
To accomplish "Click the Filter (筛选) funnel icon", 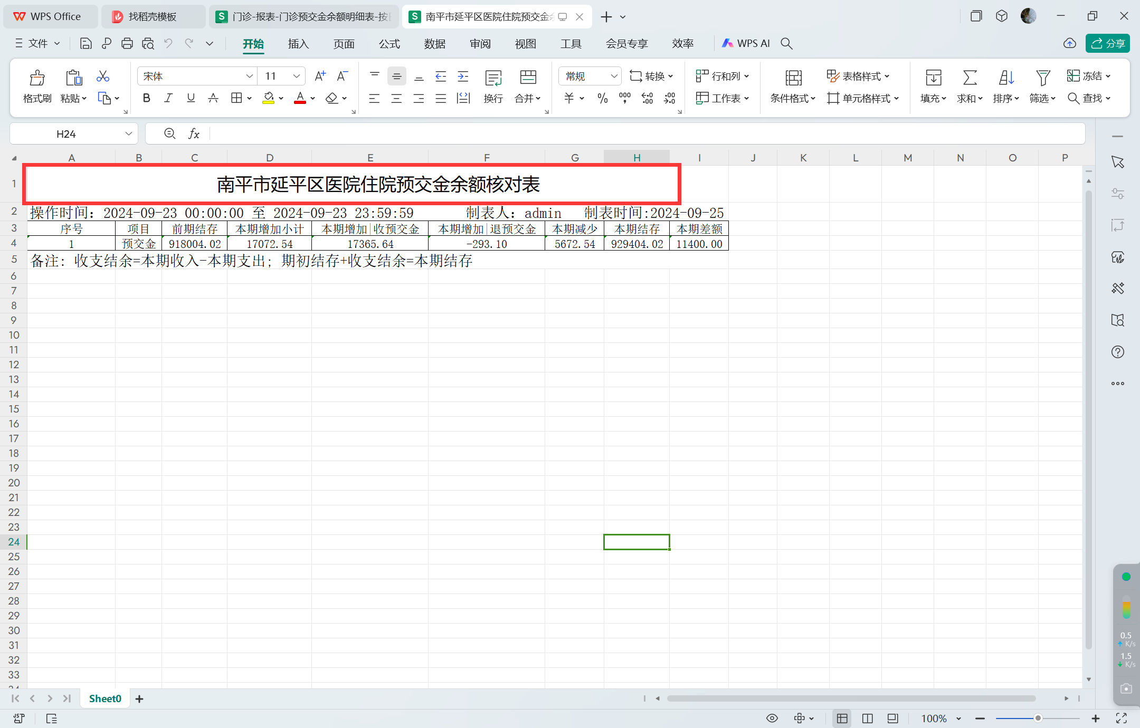I will pyautogui.click(x=1042, y=78).
